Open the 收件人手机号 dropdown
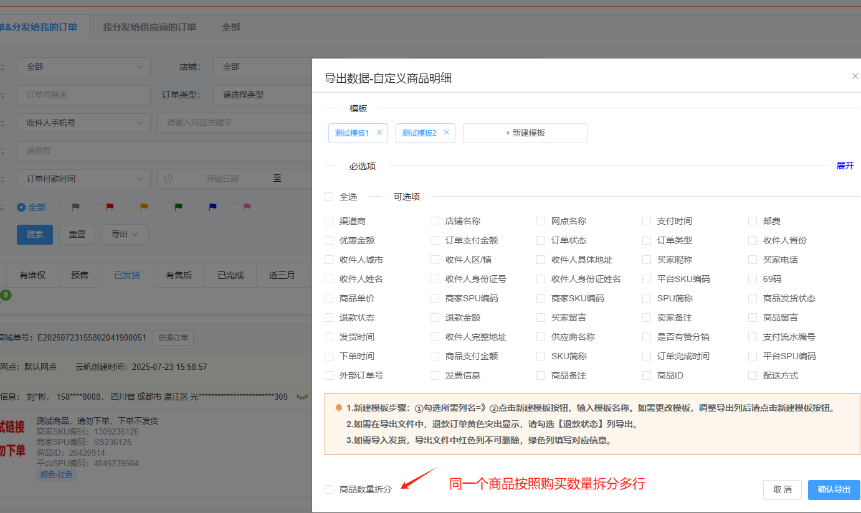The width and height of the screenshot is (861, 513). (83, 123)
